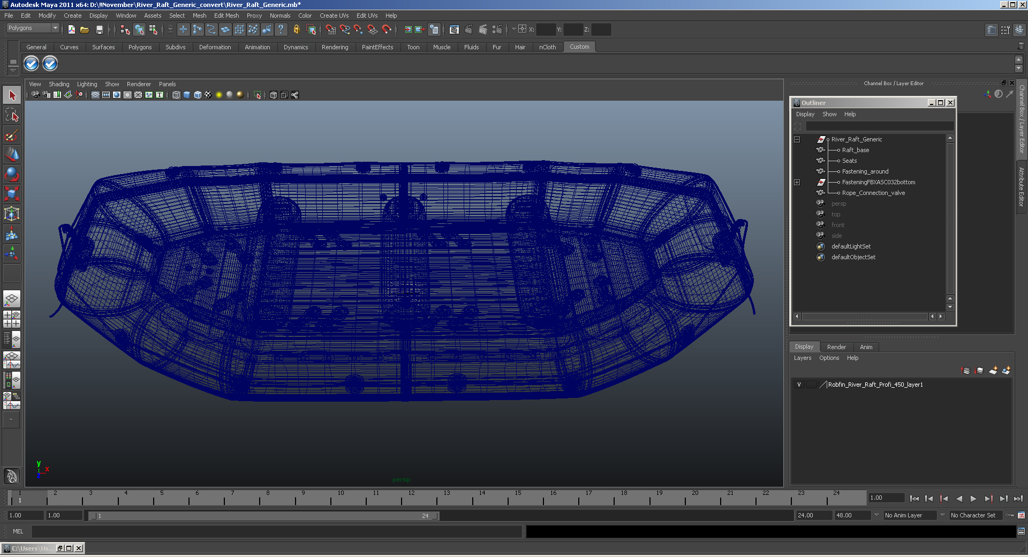Toggle auto keyframe key icon
This screenshot has width=1028, height=557.
1010,515
